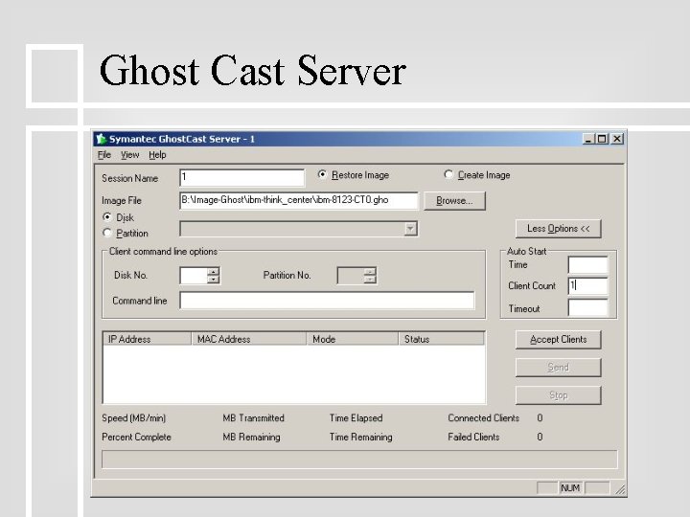Maximize the GhostCast Server window
The height and width of the screenshot is (517, 690).
(x=602, y=139)
